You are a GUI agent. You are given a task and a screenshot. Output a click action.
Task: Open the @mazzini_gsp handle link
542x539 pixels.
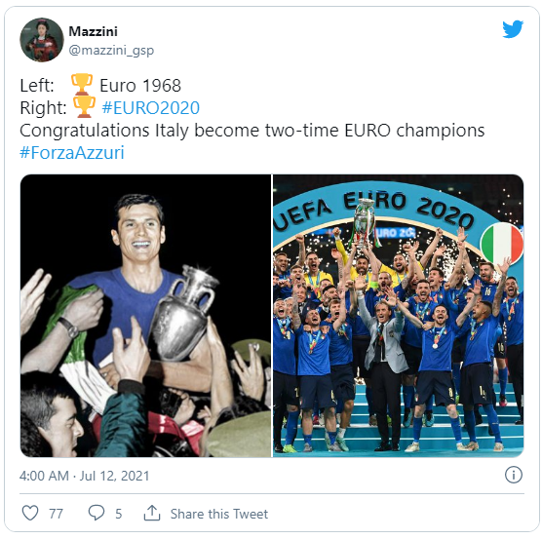pos(111,51)
